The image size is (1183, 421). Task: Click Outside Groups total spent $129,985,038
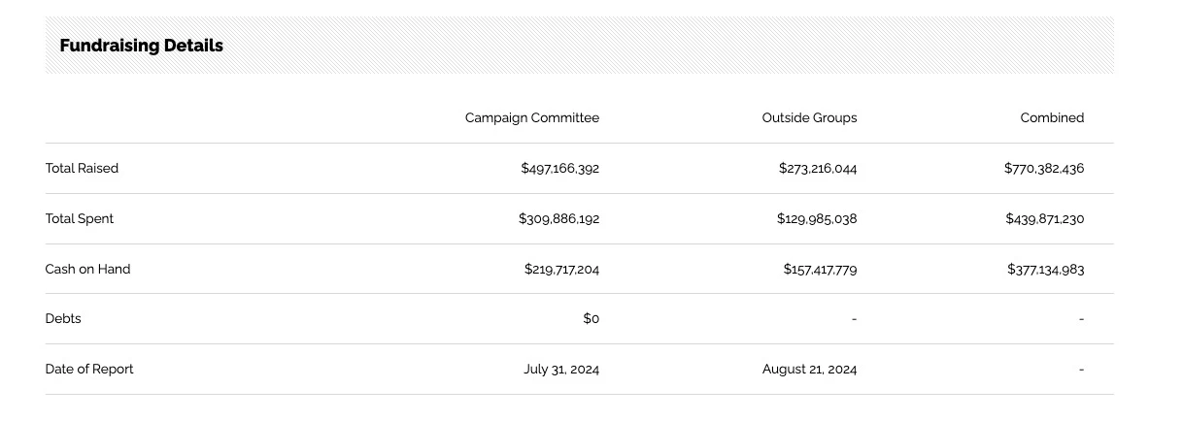(817, 218)
